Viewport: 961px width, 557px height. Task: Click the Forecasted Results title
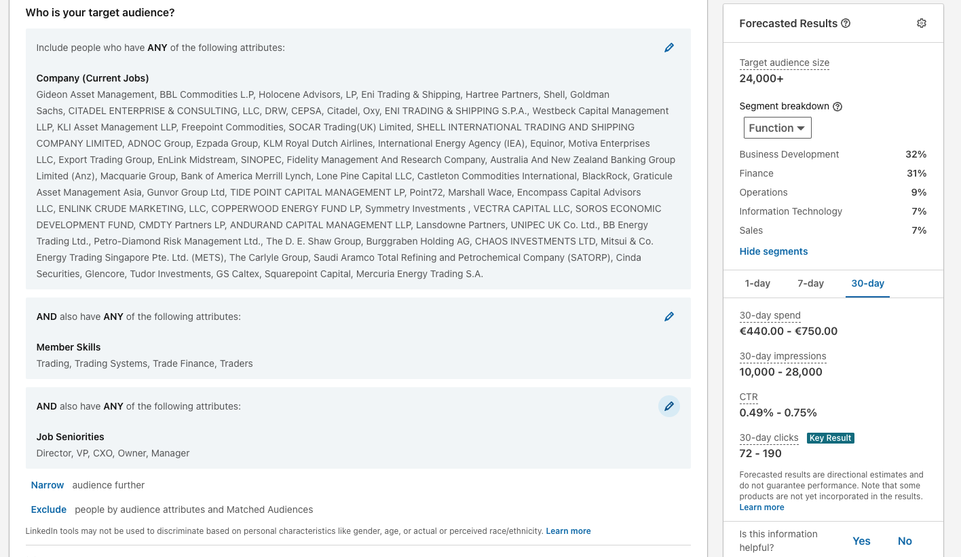click(x=789, y=23)
